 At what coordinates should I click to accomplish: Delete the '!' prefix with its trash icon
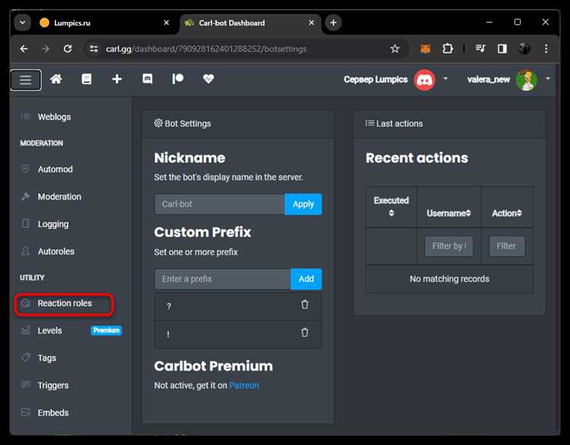tap(305, 333)
